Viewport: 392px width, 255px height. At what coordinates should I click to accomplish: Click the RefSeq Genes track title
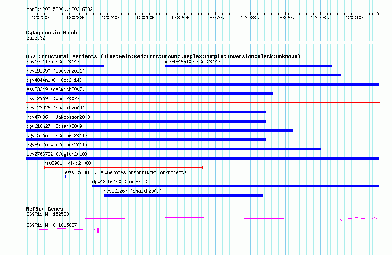44,209
